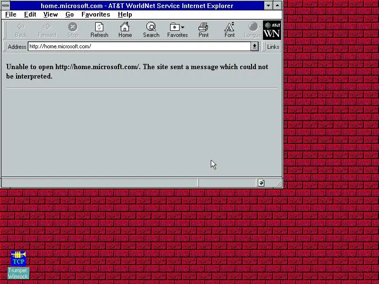Viewport: 379px width, 284px height.
Task: Go to the Home page
Action: pos(125,30)
